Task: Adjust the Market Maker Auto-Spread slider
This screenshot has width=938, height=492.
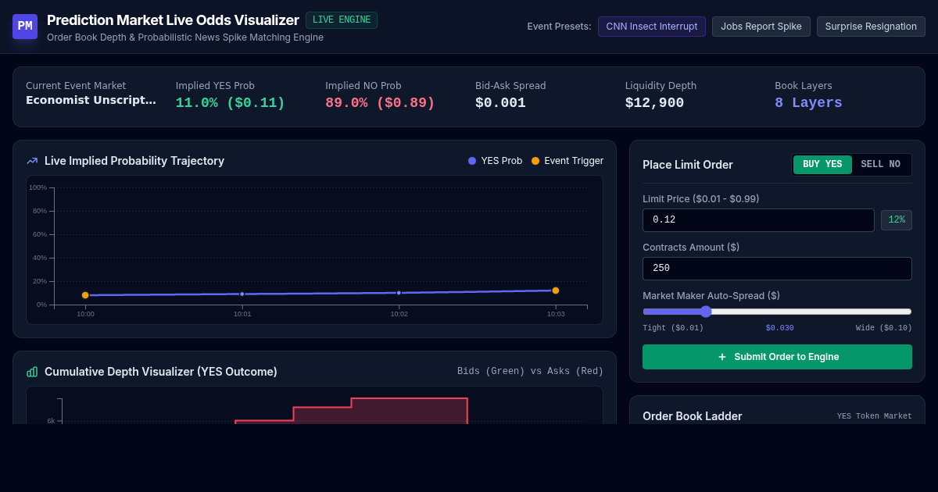Action: pyautogui.click(x=777, y=312)
